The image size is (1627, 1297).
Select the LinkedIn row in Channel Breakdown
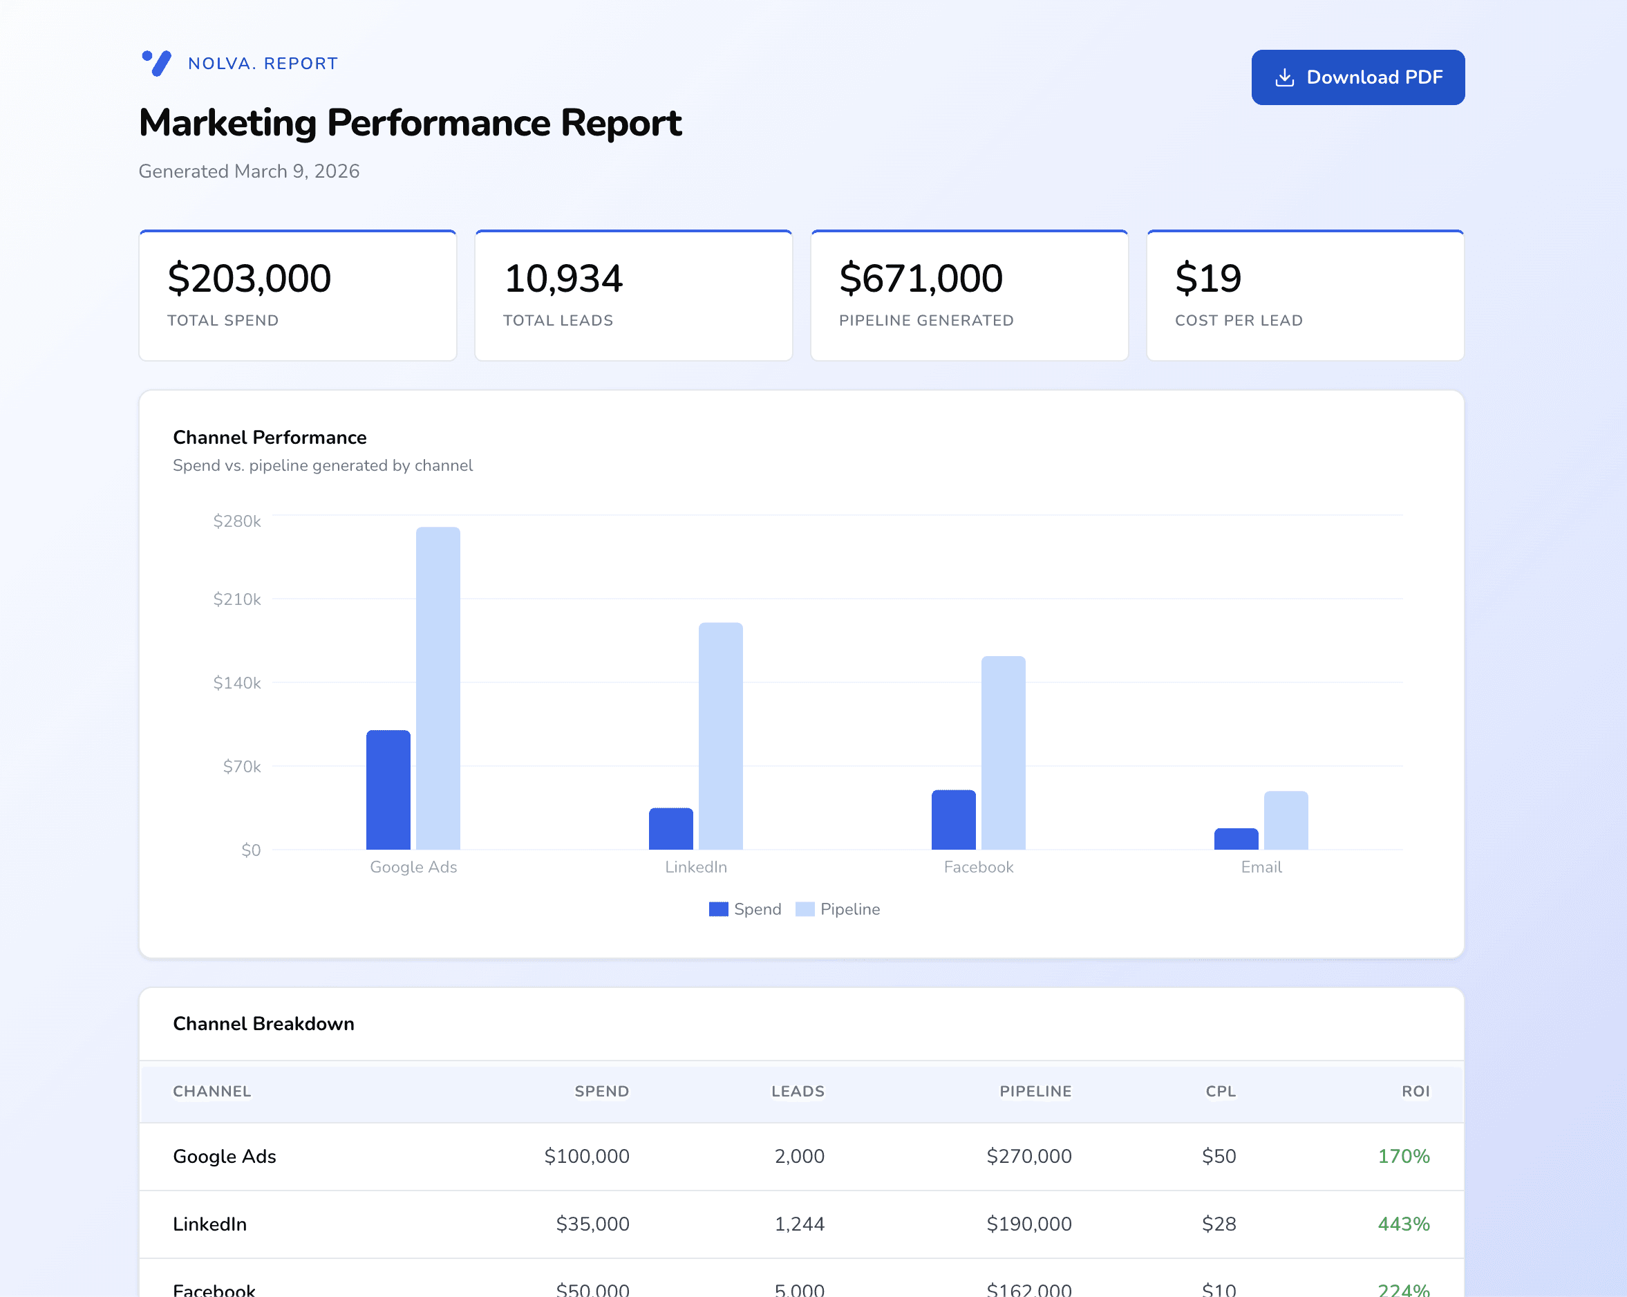(800, 1224)
